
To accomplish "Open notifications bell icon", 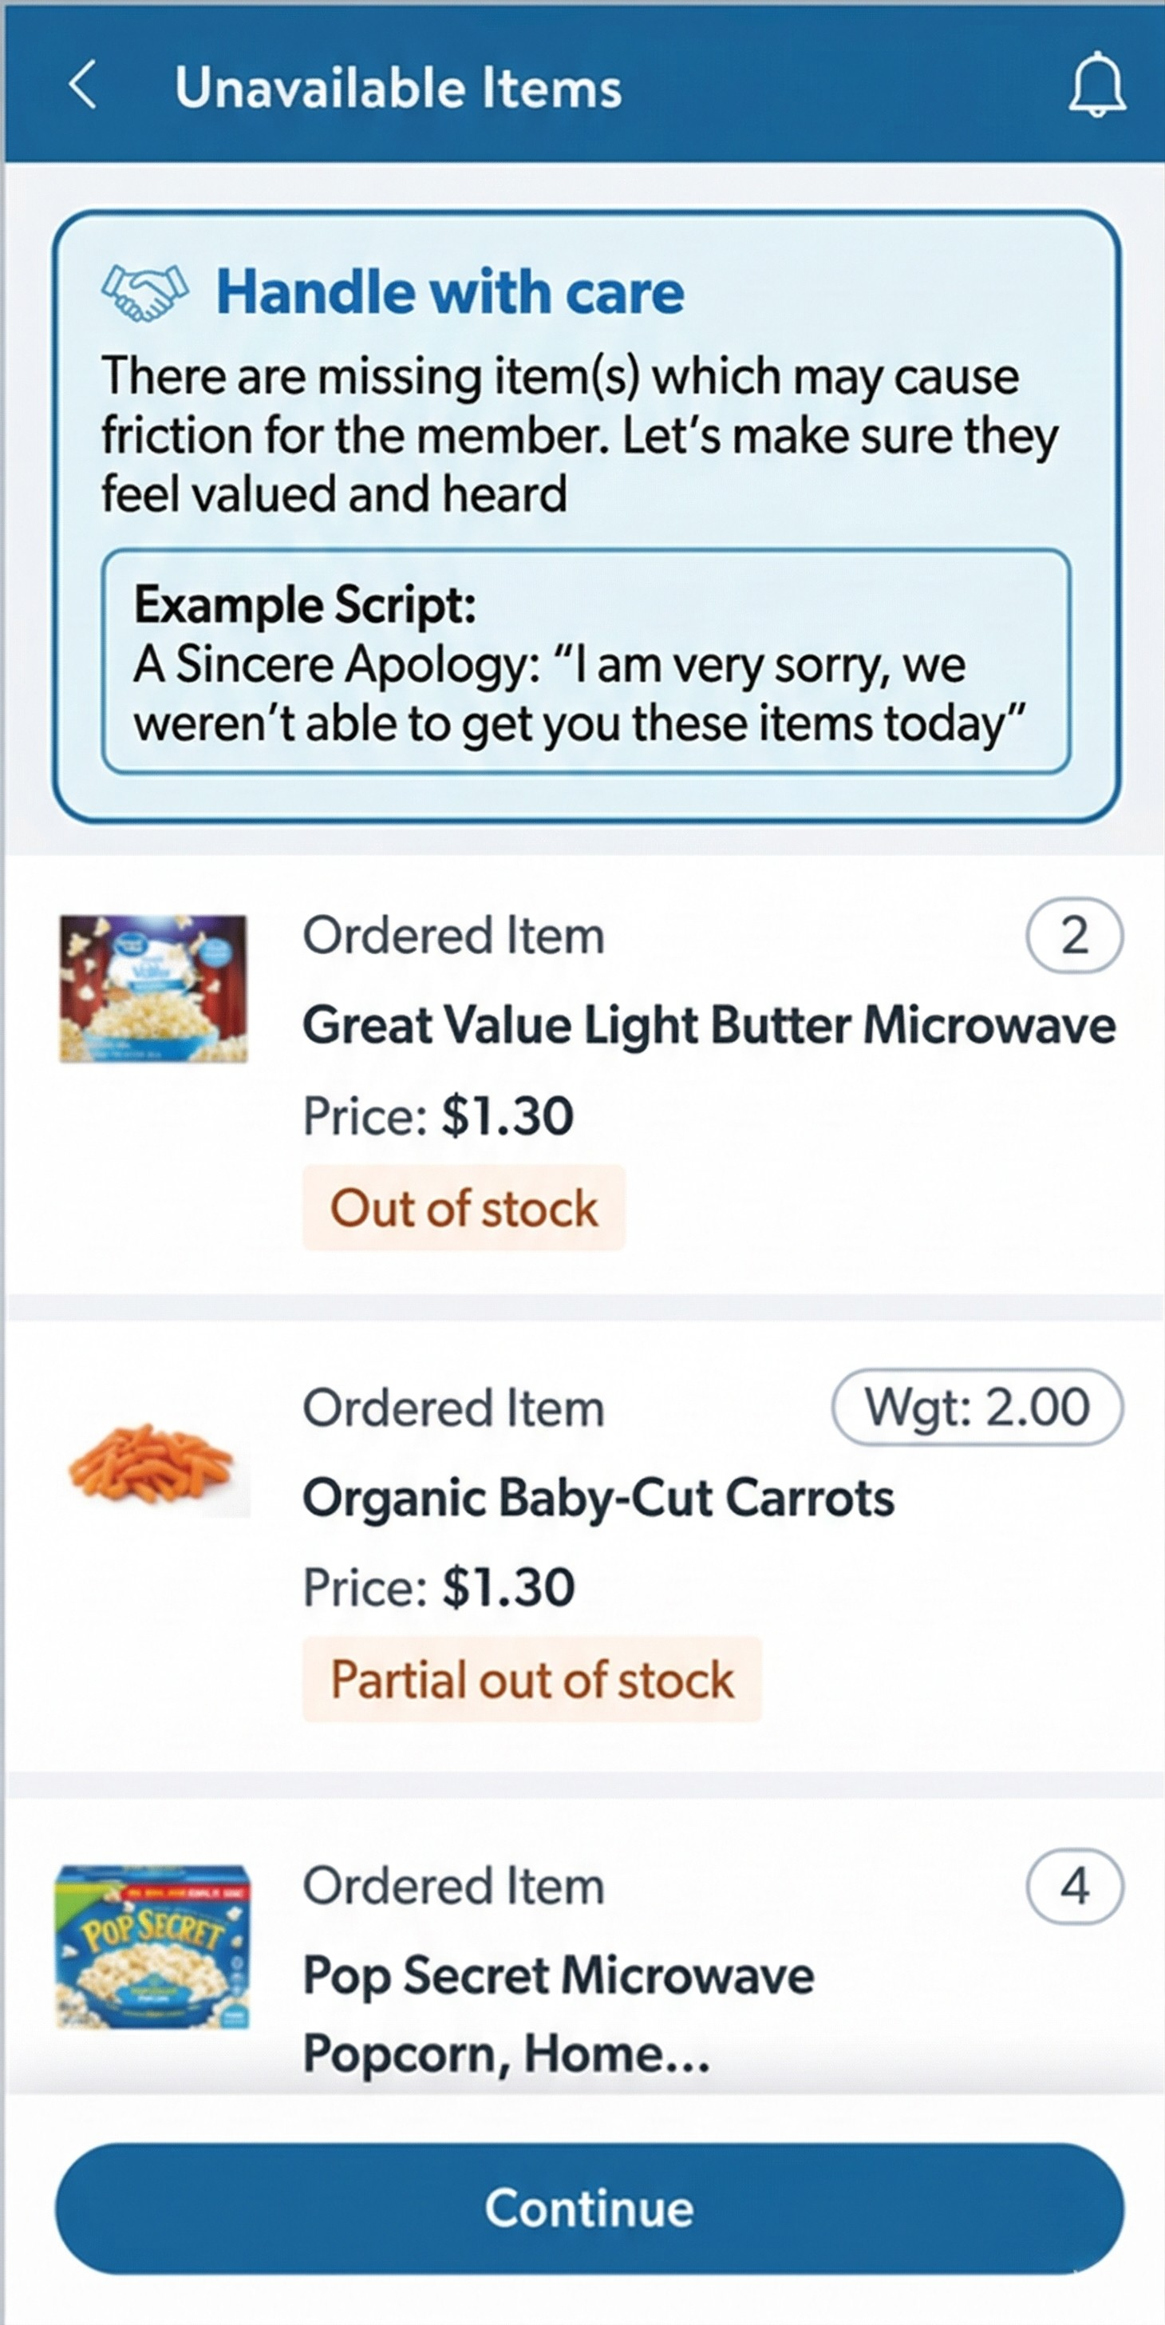I will click(1096, 85).
